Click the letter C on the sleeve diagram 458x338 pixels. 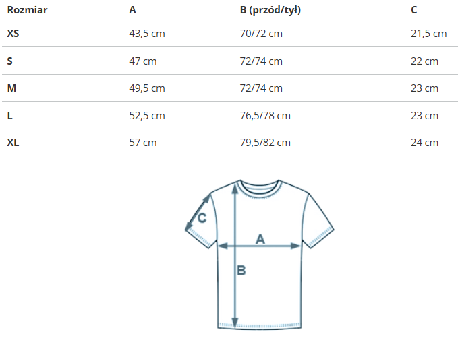click(x=202, y=218)
